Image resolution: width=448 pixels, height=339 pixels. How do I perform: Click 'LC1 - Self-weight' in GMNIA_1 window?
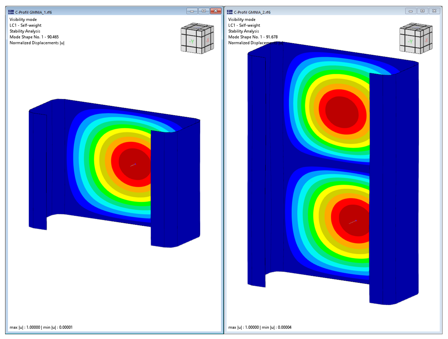(x=26, y=25)
